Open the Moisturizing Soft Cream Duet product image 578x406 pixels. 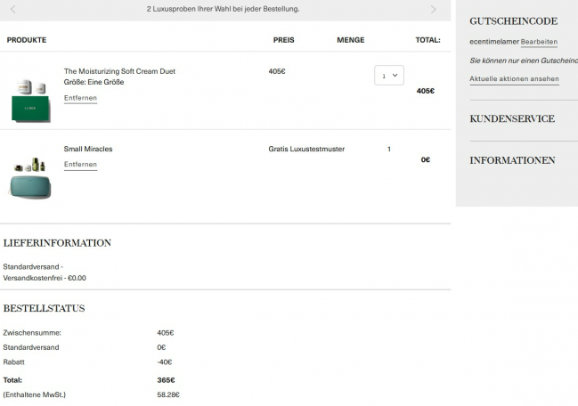31,99
